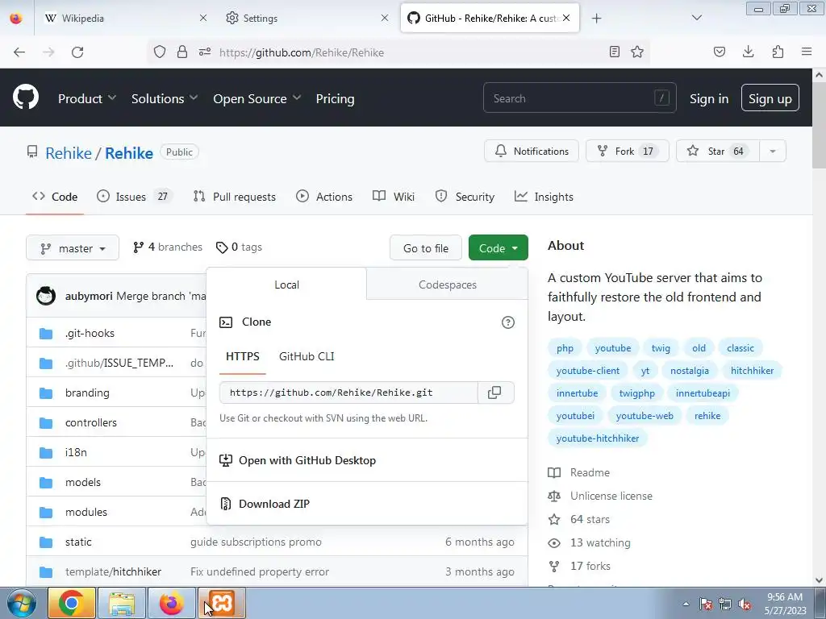The height and width of the screenshot is (619, 826).
Task: Open the Notifications button
Action: [532, 151]
